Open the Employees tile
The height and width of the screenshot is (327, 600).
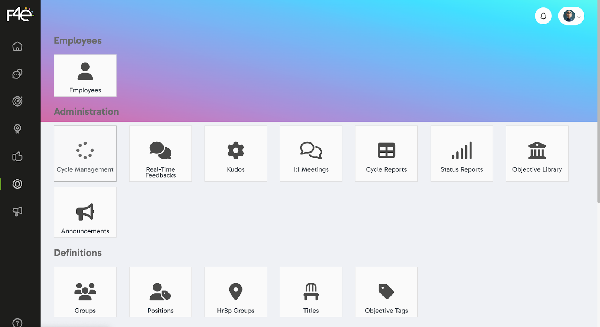pos(85,76)
